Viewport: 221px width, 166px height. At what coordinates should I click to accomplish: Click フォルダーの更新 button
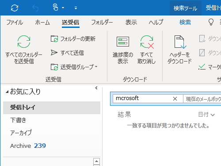73,39
